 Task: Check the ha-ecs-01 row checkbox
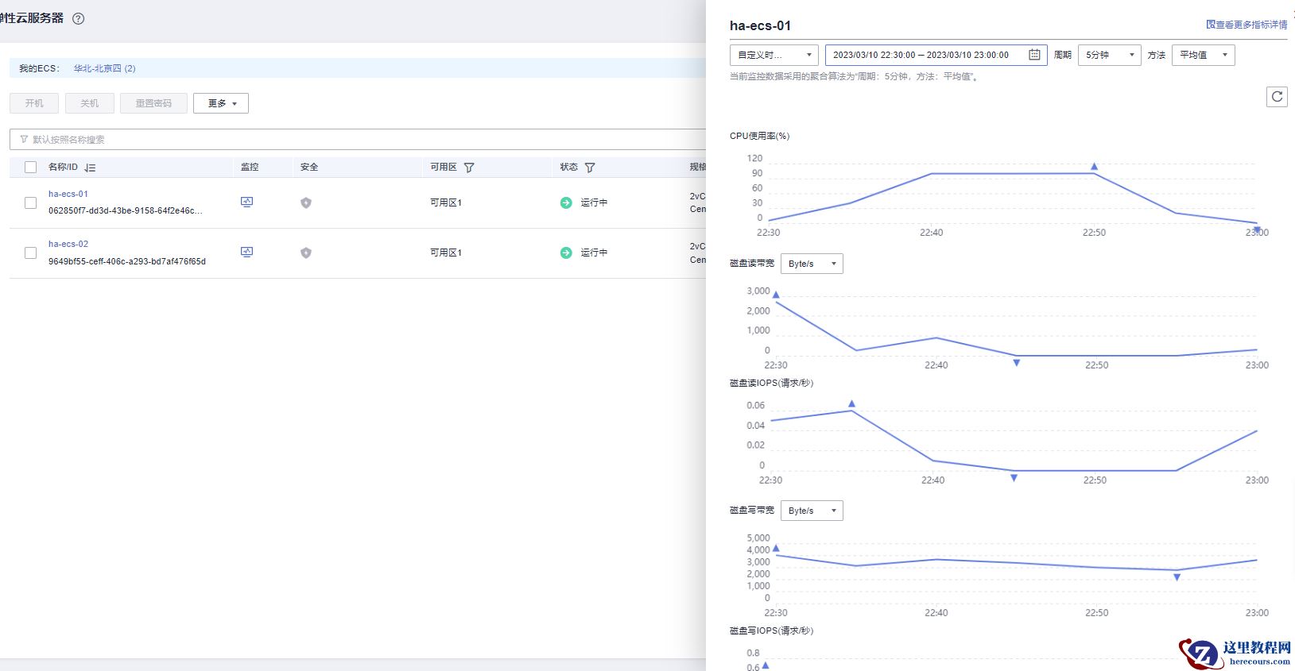coord(31,203)
